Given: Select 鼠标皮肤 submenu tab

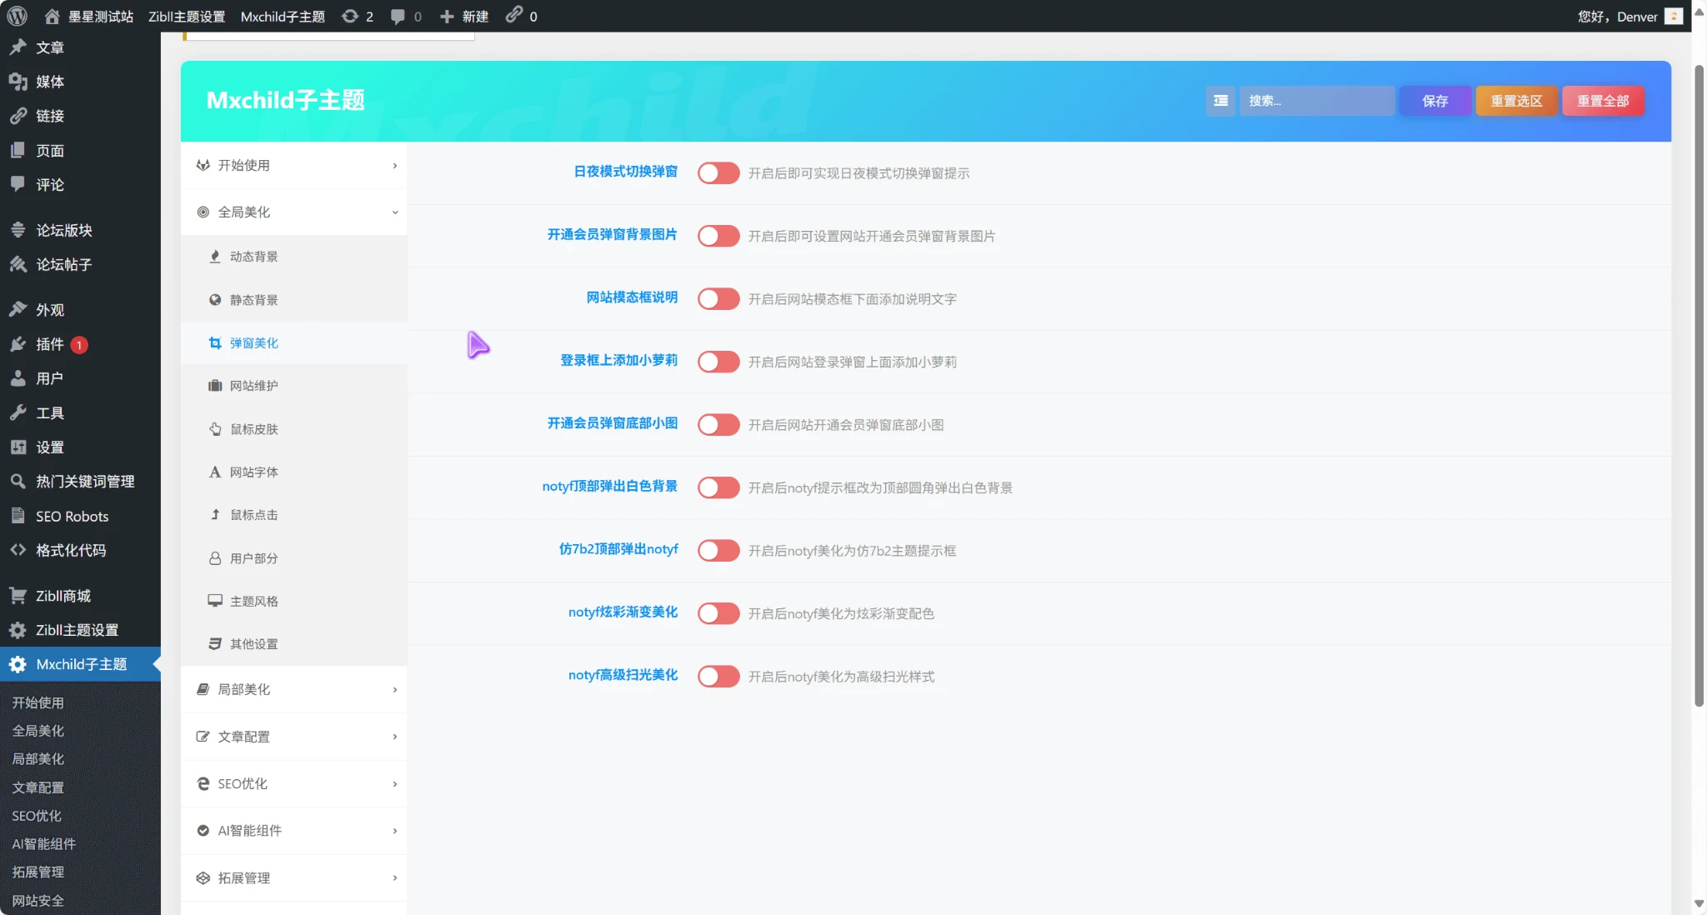Looking at the screenshot, I should point(253,429).
